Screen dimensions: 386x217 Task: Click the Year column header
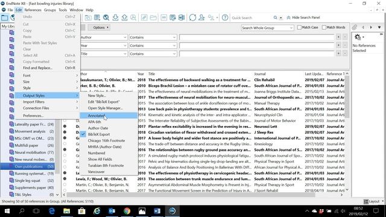pos(141,74)
